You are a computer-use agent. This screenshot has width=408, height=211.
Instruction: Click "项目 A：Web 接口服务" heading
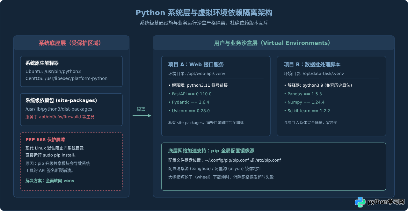coord(196,64)
